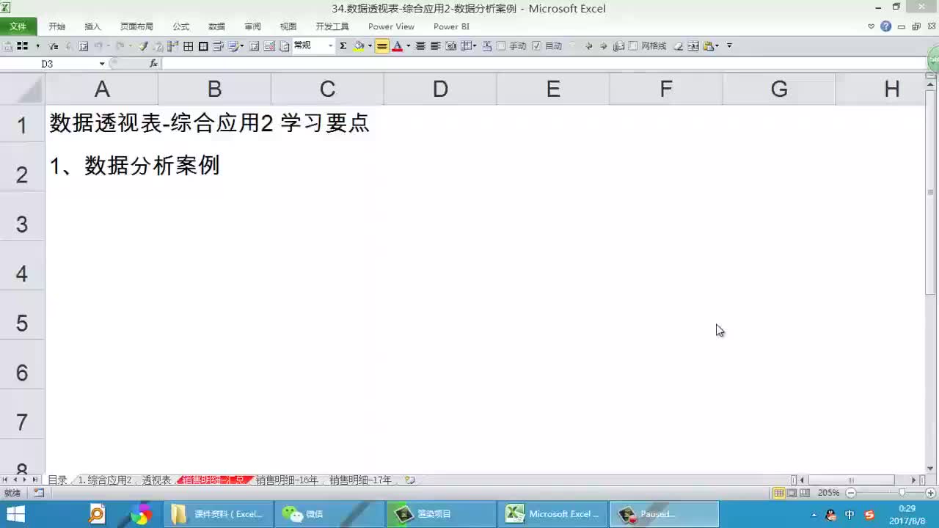This screenshot has width=939, height=528.
Task: Toggle the 网格线 gridlines checkbox
Action: coord(633,46)
